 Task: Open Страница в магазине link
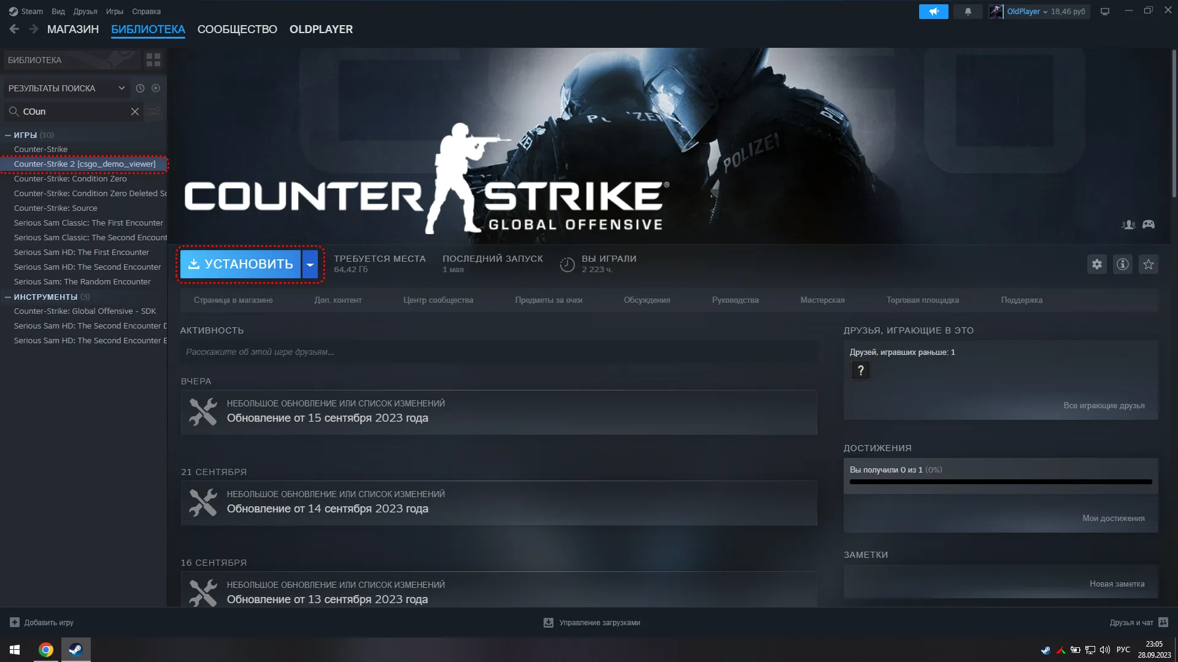(233, 300)
